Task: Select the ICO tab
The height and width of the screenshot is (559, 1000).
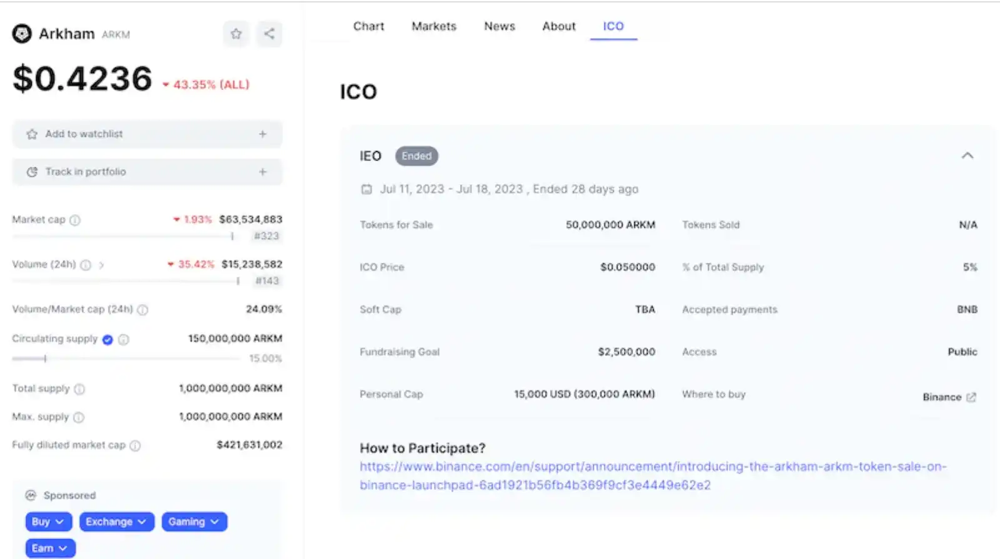Action: tap(613, 26)
